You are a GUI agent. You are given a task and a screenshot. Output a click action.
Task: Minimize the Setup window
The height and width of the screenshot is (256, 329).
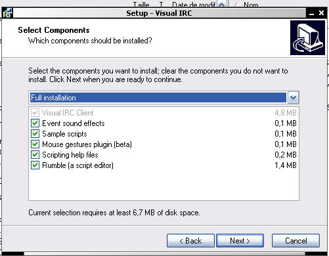tap(312, 14)
